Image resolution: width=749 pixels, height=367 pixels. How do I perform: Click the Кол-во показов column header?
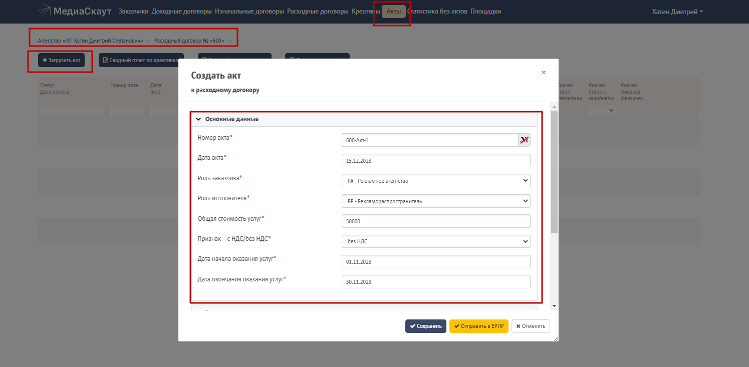click(x=634, y=92)
